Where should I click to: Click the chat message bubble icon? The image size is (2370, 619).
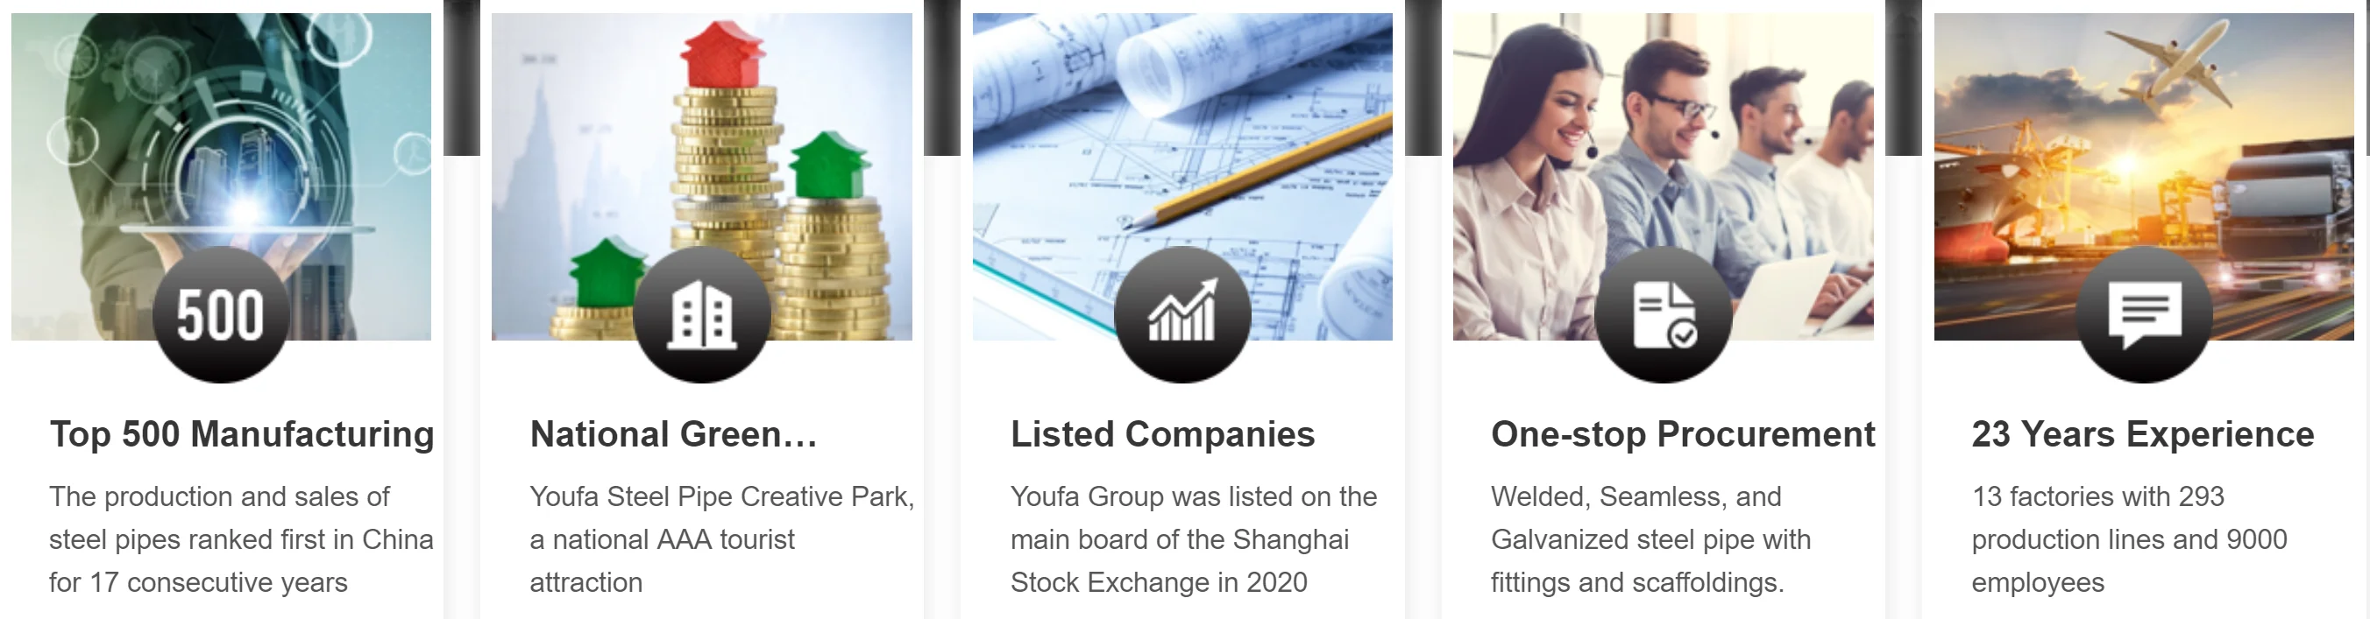click(2144, 314)
